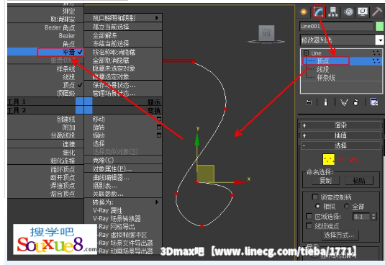This screenshot has width=385, height=265.
Task: Click the 复制 named selection button
Action: pyautogui.click(x=325, y=181)
